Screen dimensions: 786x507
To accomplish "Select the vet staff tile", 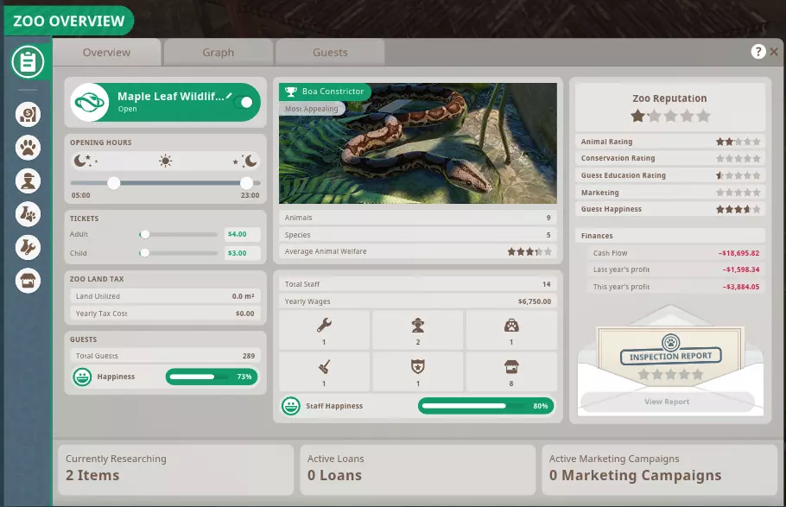I will [x=511, y=329].
